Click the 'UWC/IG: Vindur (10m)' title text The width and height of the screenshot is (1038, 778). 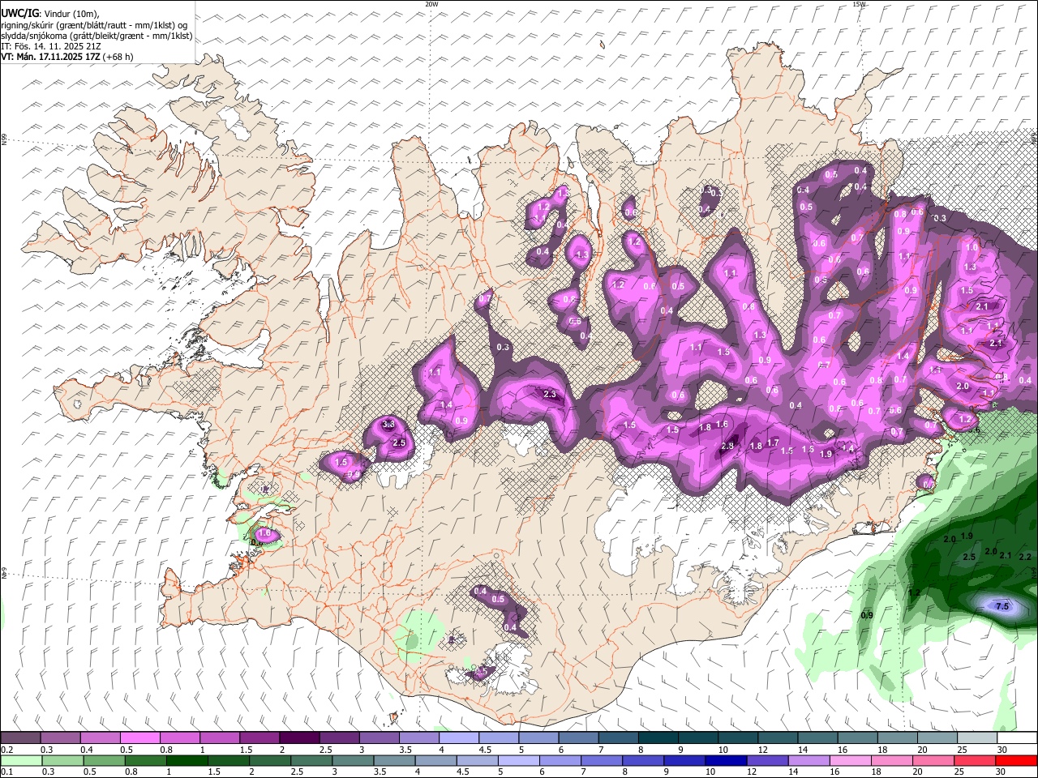[49, 14]
